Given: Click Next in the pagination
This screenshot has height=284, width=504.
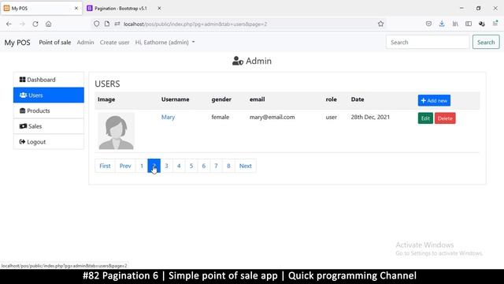Looking at the screenshot, I should point(246,166).
